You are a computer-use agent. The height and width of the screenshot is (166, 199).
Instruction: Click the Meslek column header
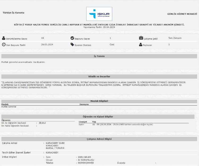5,104
